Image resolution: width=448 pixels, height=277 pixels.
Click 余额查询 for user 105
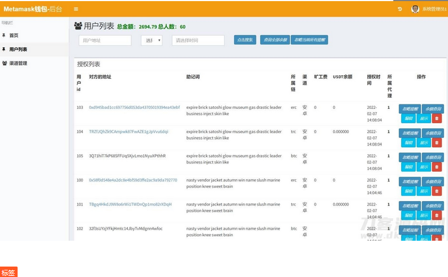[x=433, y=157]
